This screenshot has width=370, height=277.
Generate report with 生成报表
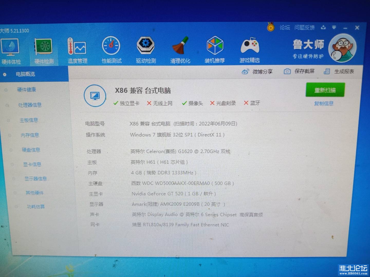click(339, 71)
